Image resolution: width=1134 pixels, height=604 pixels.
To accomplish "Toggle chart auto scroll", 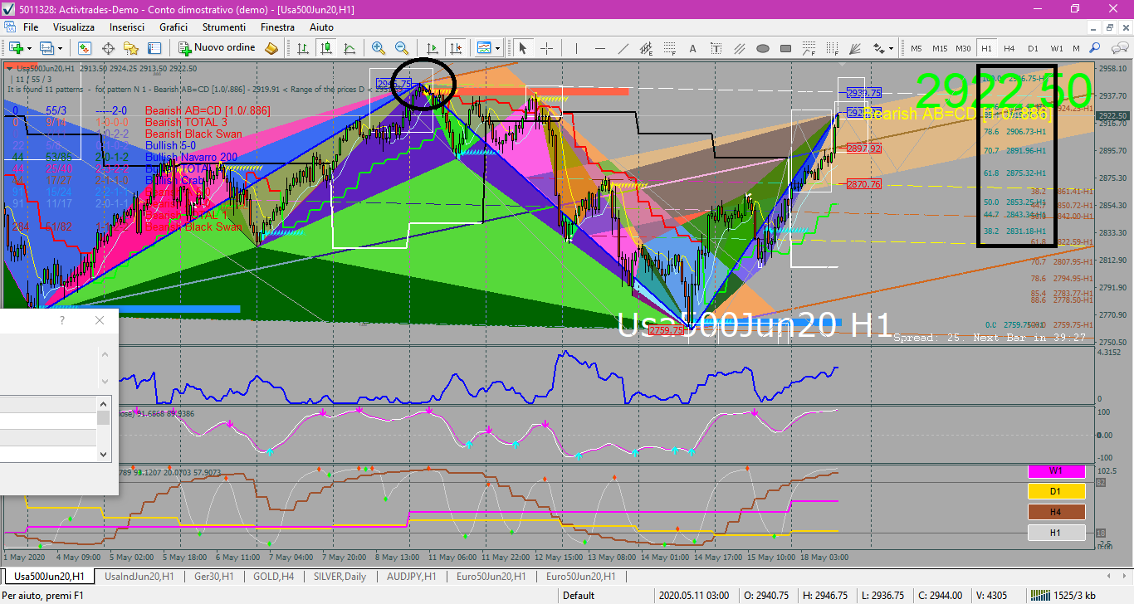I will coord(432,48).
